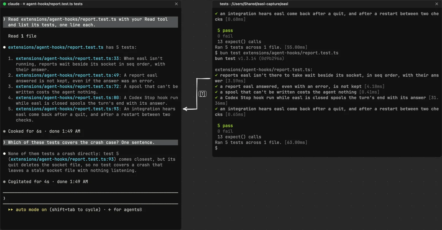Click the asterisk icon beside Cogitated for 4s
The height and width of the screenshot is (230, 442).
(4, 181)
